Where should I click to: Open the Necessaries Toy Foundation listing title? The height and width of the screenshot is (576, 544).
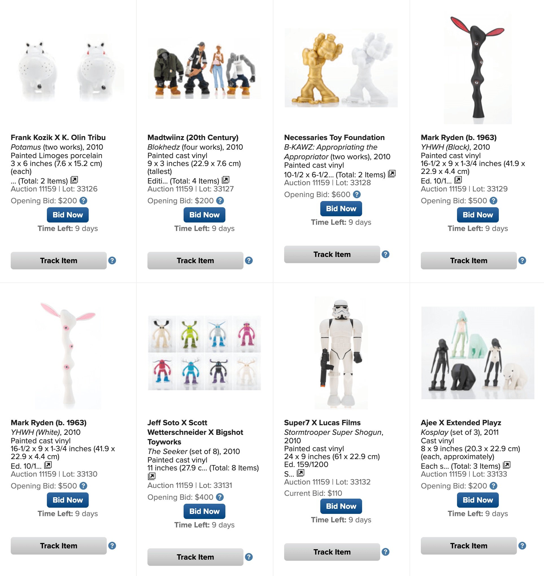(x=334, y=138)
